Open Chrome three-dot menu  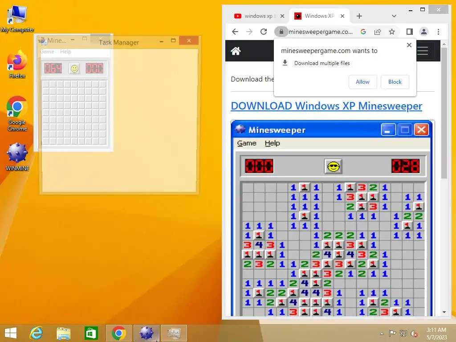click(438, 32)
